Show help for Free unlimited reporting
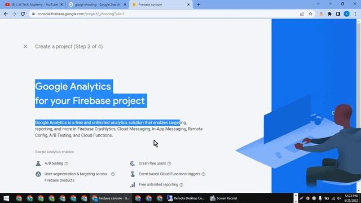The image size is (361, 203). point(182,185)
